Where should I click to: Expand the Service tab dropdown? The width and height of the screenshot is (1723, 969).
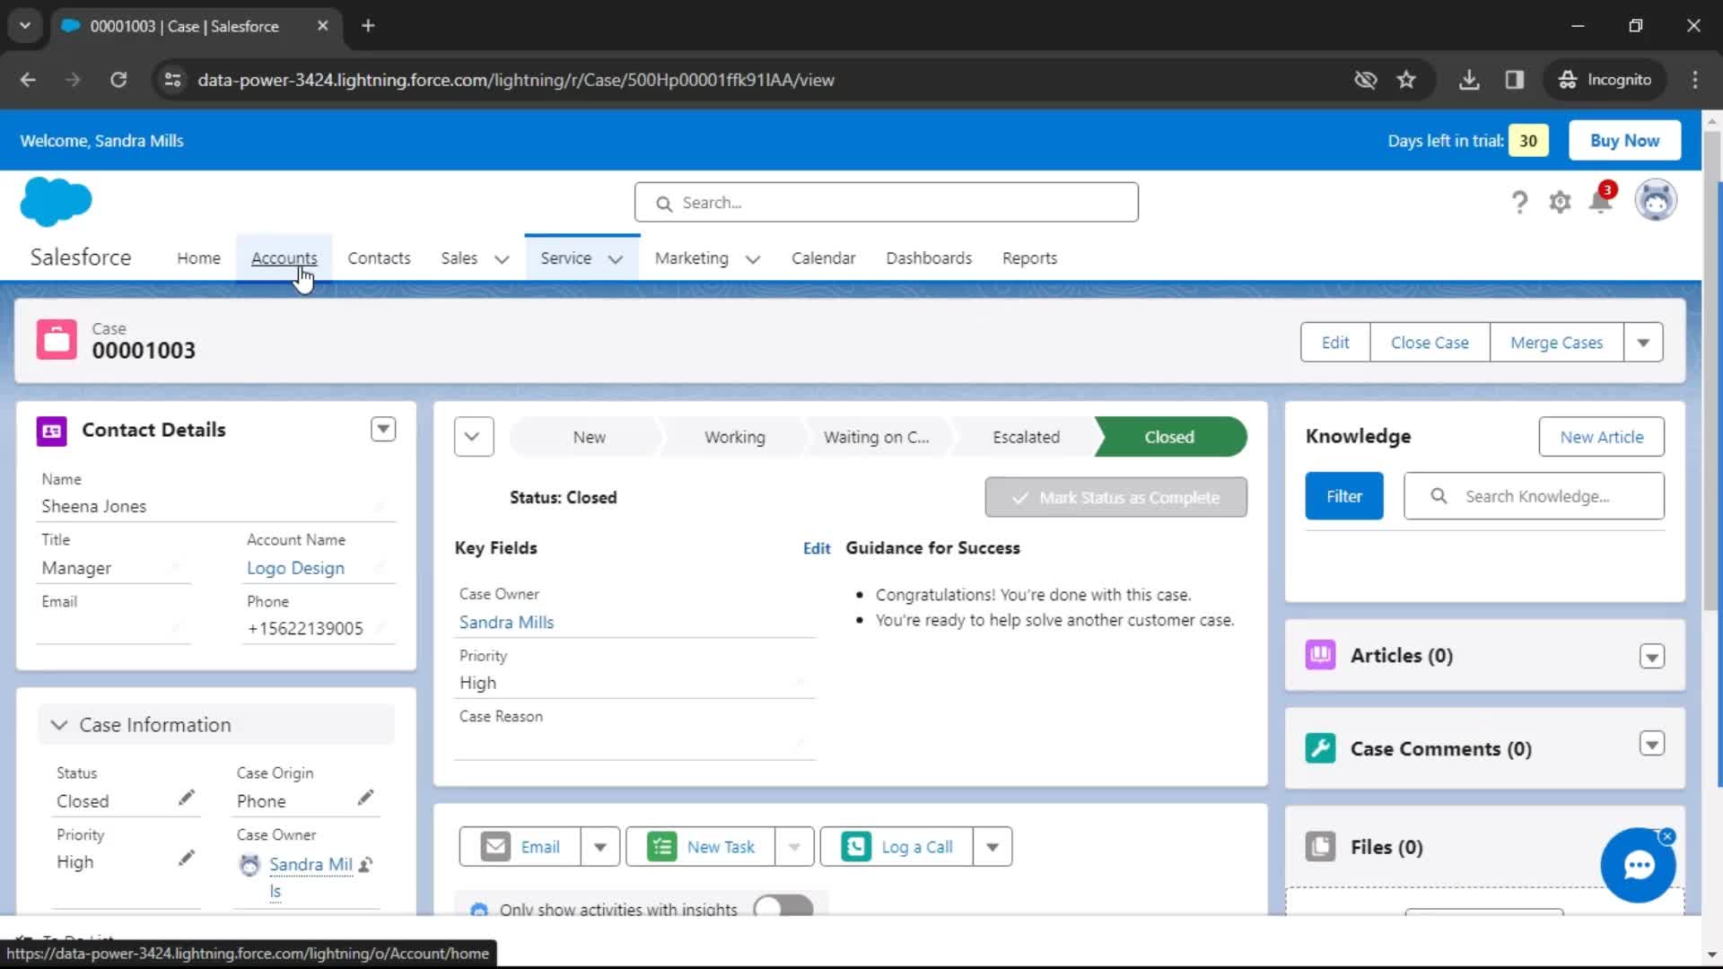pyautogui.click(x=615, y=259)
